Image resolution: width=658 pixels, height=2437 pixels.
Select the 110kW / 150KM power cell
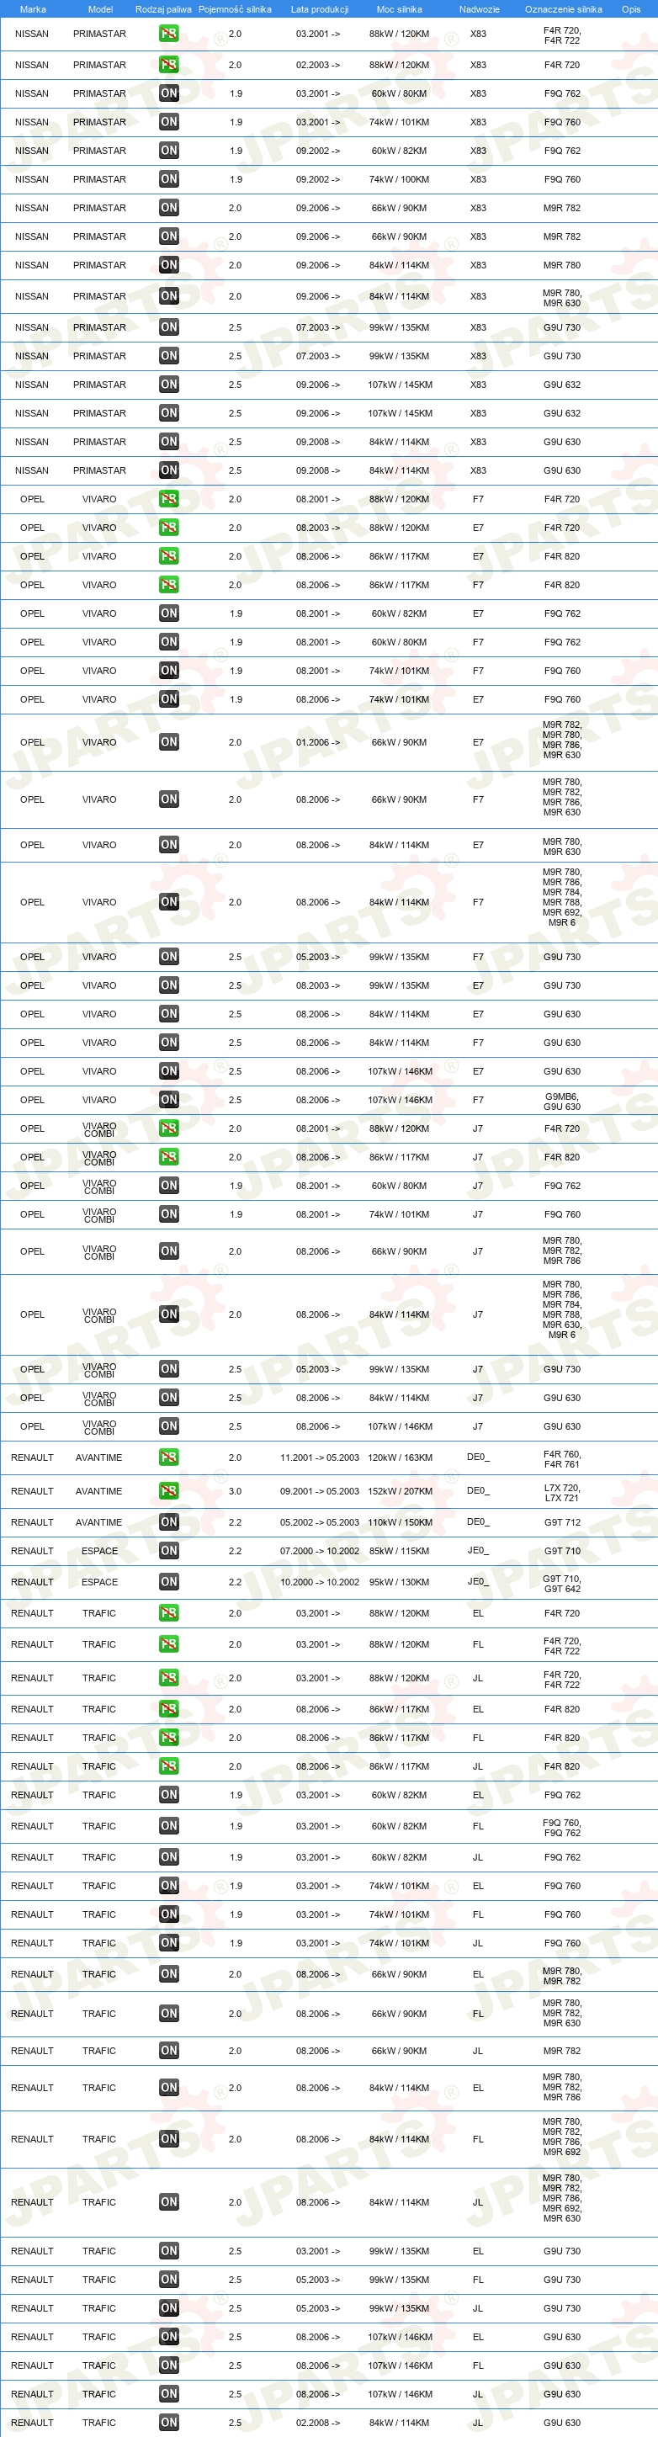point(400,1522)
